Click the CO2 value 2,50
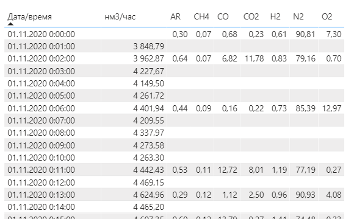Image resolution: width=354 pixels, height=219 pixels. [256, 195]
